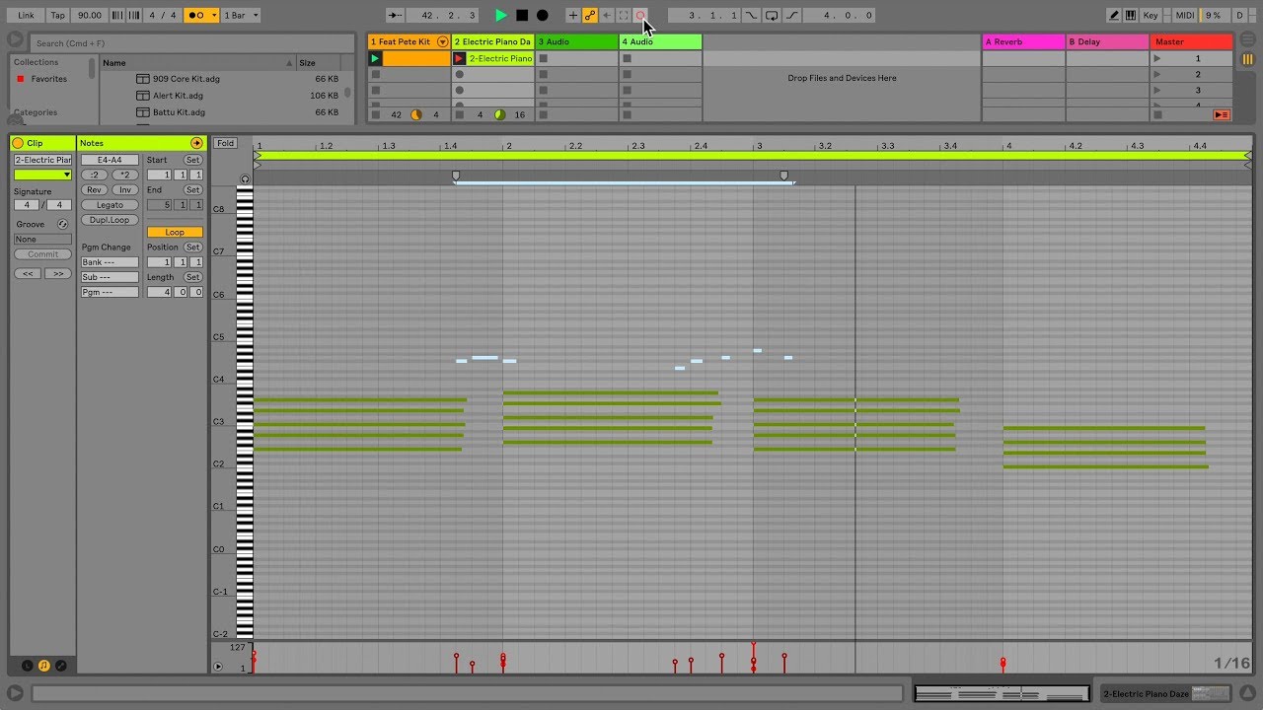Toggle the Computer MIDI Keyboard icon
The width and height of the screenshot is (1263, 710).
[1131, 16]
